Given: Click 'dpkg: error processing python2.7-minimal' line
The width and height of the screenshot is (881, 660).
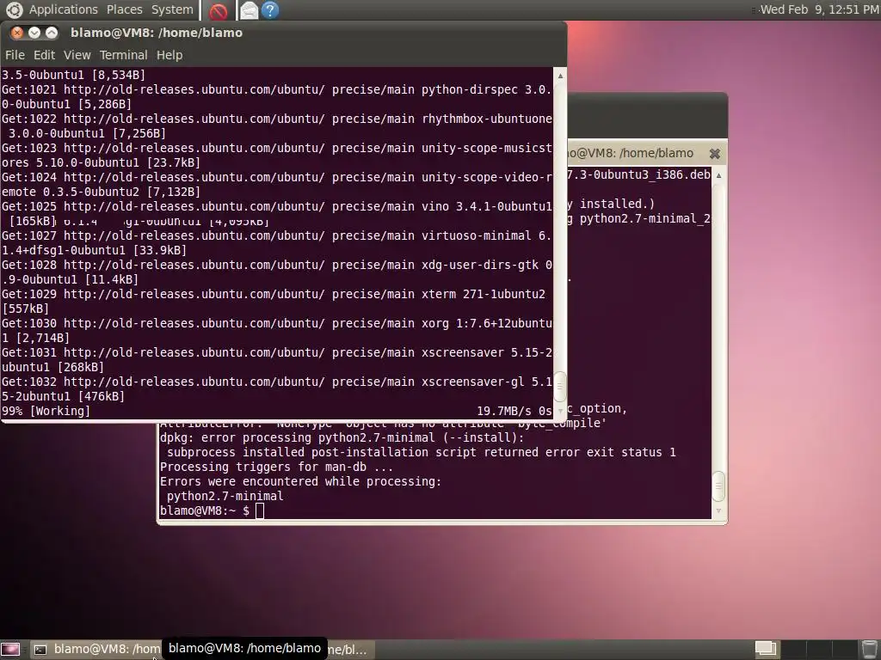Looking at the screenshot, I should point(342,437).
